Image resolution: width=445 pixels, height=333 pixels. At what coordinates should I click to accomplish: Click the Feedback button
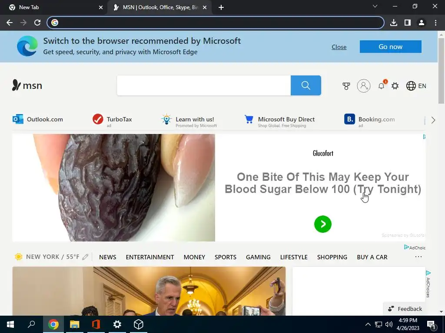405,309
